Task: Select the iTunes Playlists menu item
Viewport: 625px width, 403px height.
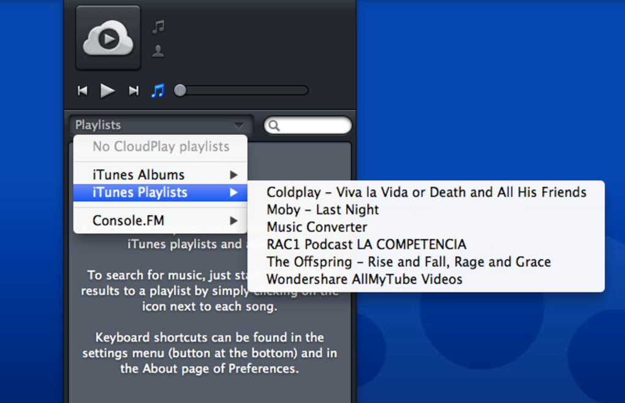Action: (x=161, y=192)
